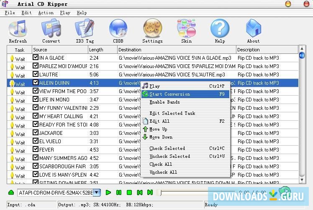Click the Move Down green arrow icon
Viewport: 313px width, 210px height.
click(145, 137)
